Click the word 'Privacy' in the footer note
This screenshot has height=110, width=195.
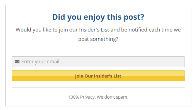[x=87, y=97]
